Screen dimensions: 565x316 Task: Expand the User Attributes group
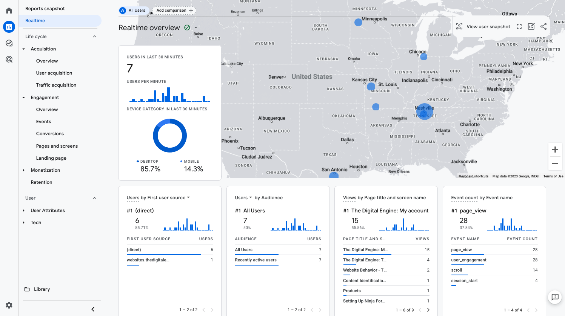24,211
